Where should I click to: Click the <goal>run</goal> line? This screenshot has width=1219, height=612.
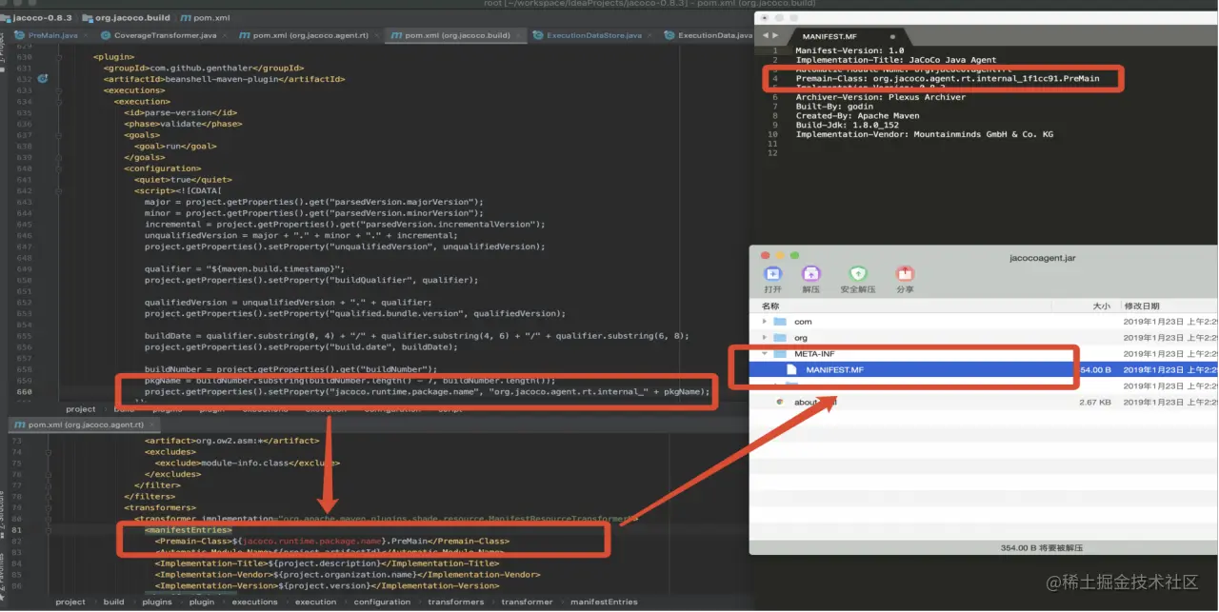point(175,147)
